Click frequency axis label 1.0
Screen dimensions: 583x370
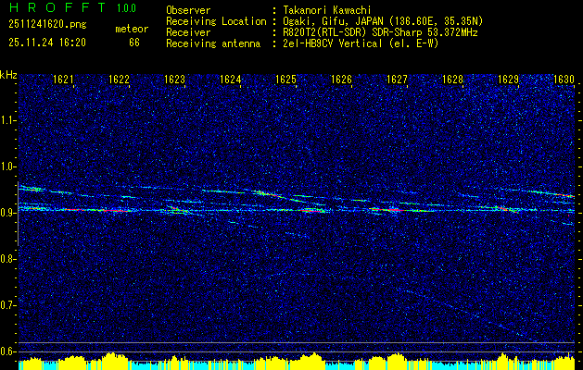[7, 166]
